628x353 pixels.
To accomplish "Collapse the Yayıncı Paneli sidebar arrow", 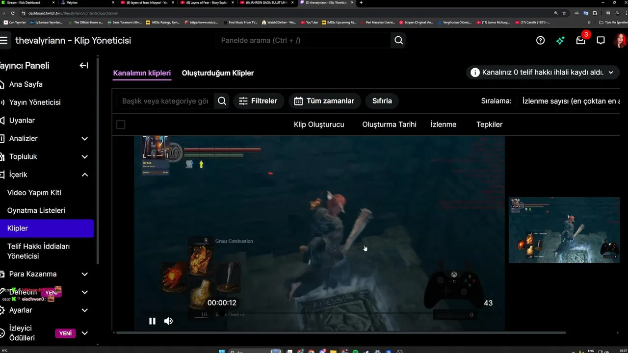I will click(x=84, y=65).
